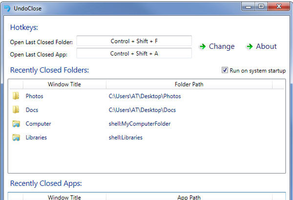Image resolution: width=293 pixels, height=200 pixels.
Task: Click the Open Last Closed App hotkey field
Action: point(134,54)
